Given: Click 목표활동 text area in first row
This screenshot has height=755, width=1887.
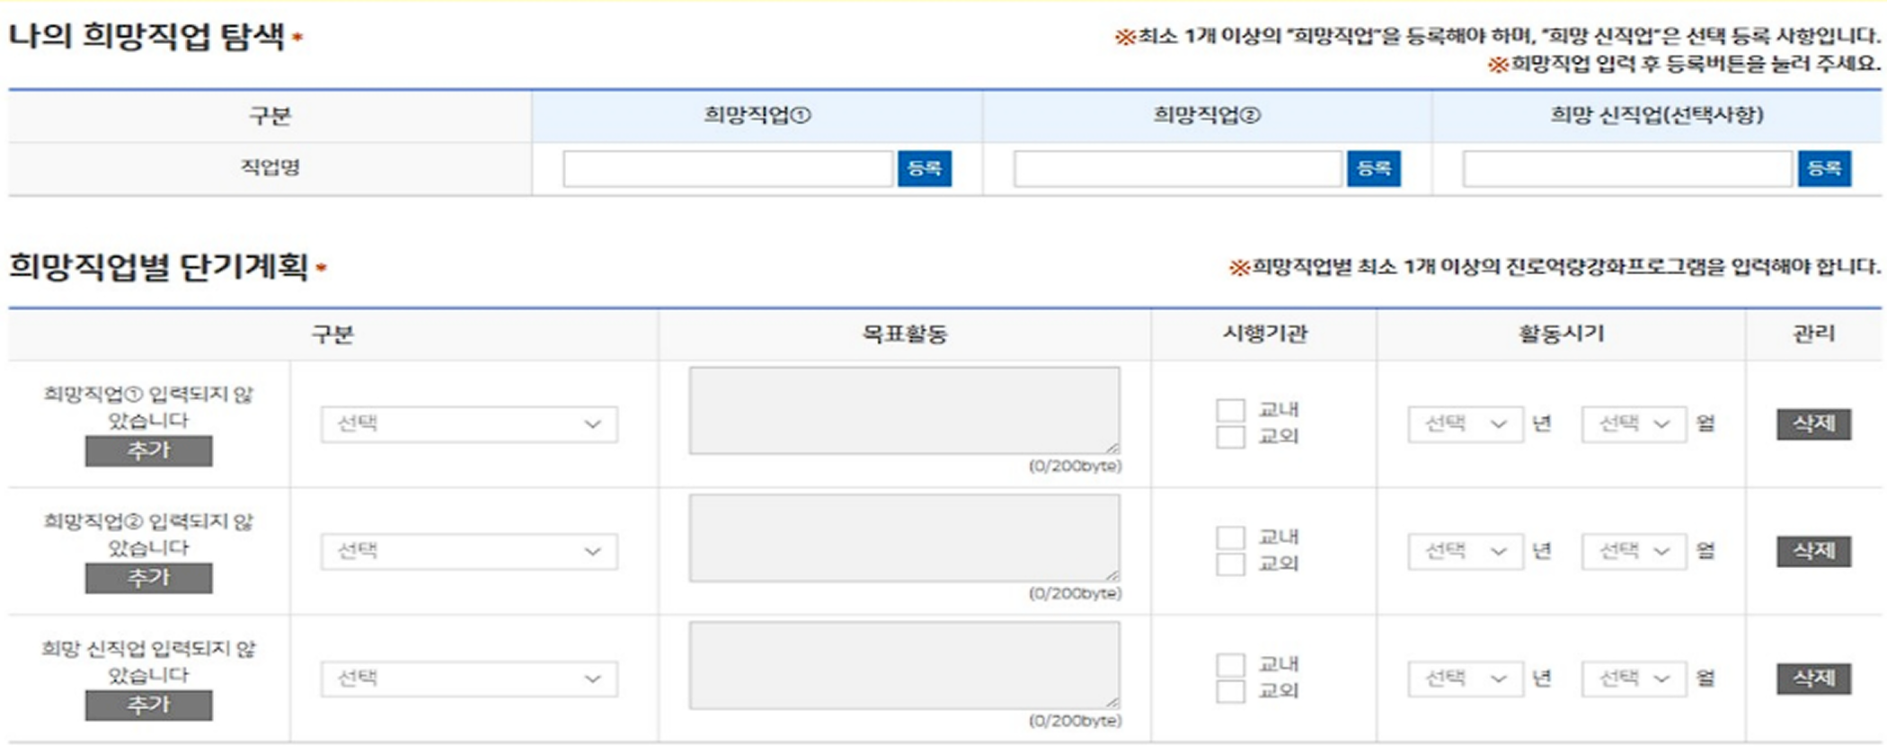Looking at the screenshot, I should pos(904,410).
